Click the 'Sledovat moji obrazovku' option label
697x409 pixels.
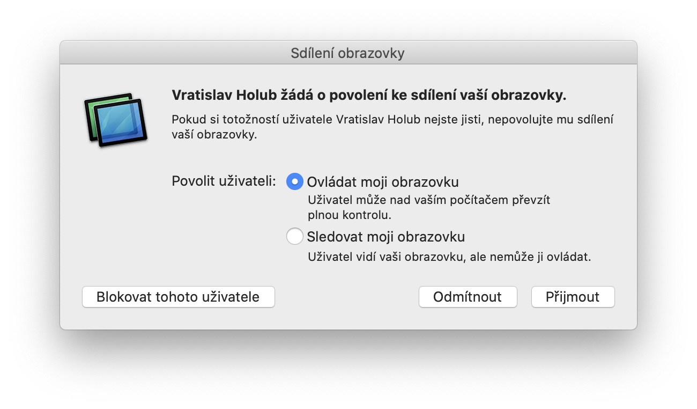(385, 236)
